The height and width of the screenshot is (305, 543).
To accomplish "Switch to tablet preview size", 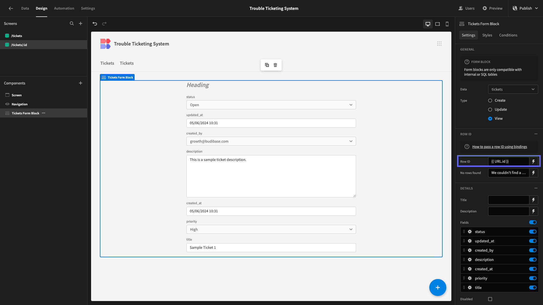I will [438, 24].
